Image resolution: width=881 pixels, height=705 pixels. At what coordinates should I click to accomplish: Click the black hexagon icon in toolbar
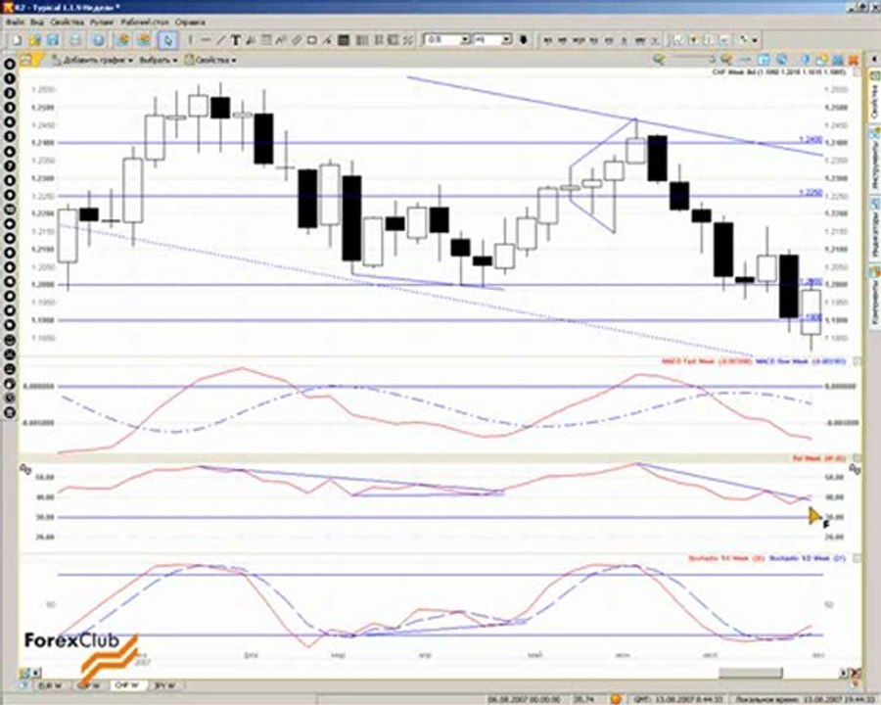tap(524, 40)
